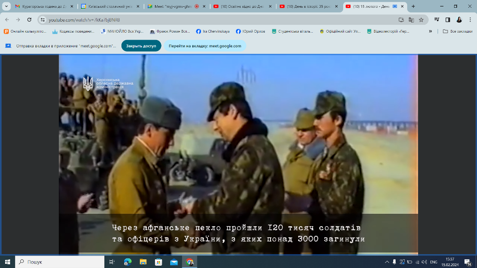The height and width of the screenshot is (268, 477).
Task: Go back to the previous page
Action: point(7,20)
